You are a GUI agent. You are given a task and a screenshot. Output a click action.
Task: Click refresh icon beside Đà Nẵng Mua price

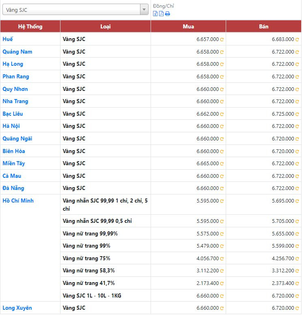tap(222, 188)
